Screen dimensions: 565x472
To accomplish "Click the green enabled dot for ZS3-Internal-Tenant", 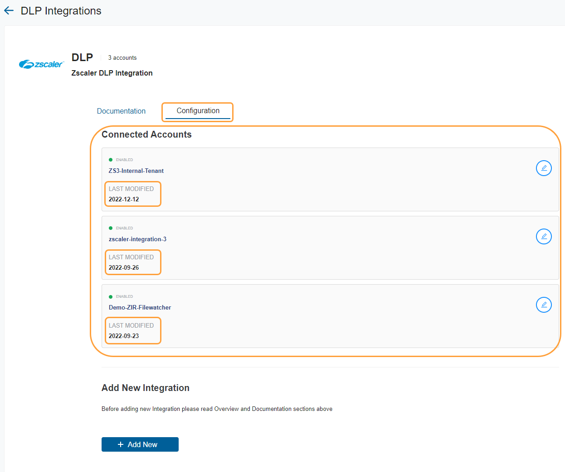I will [x=111, y=160].
